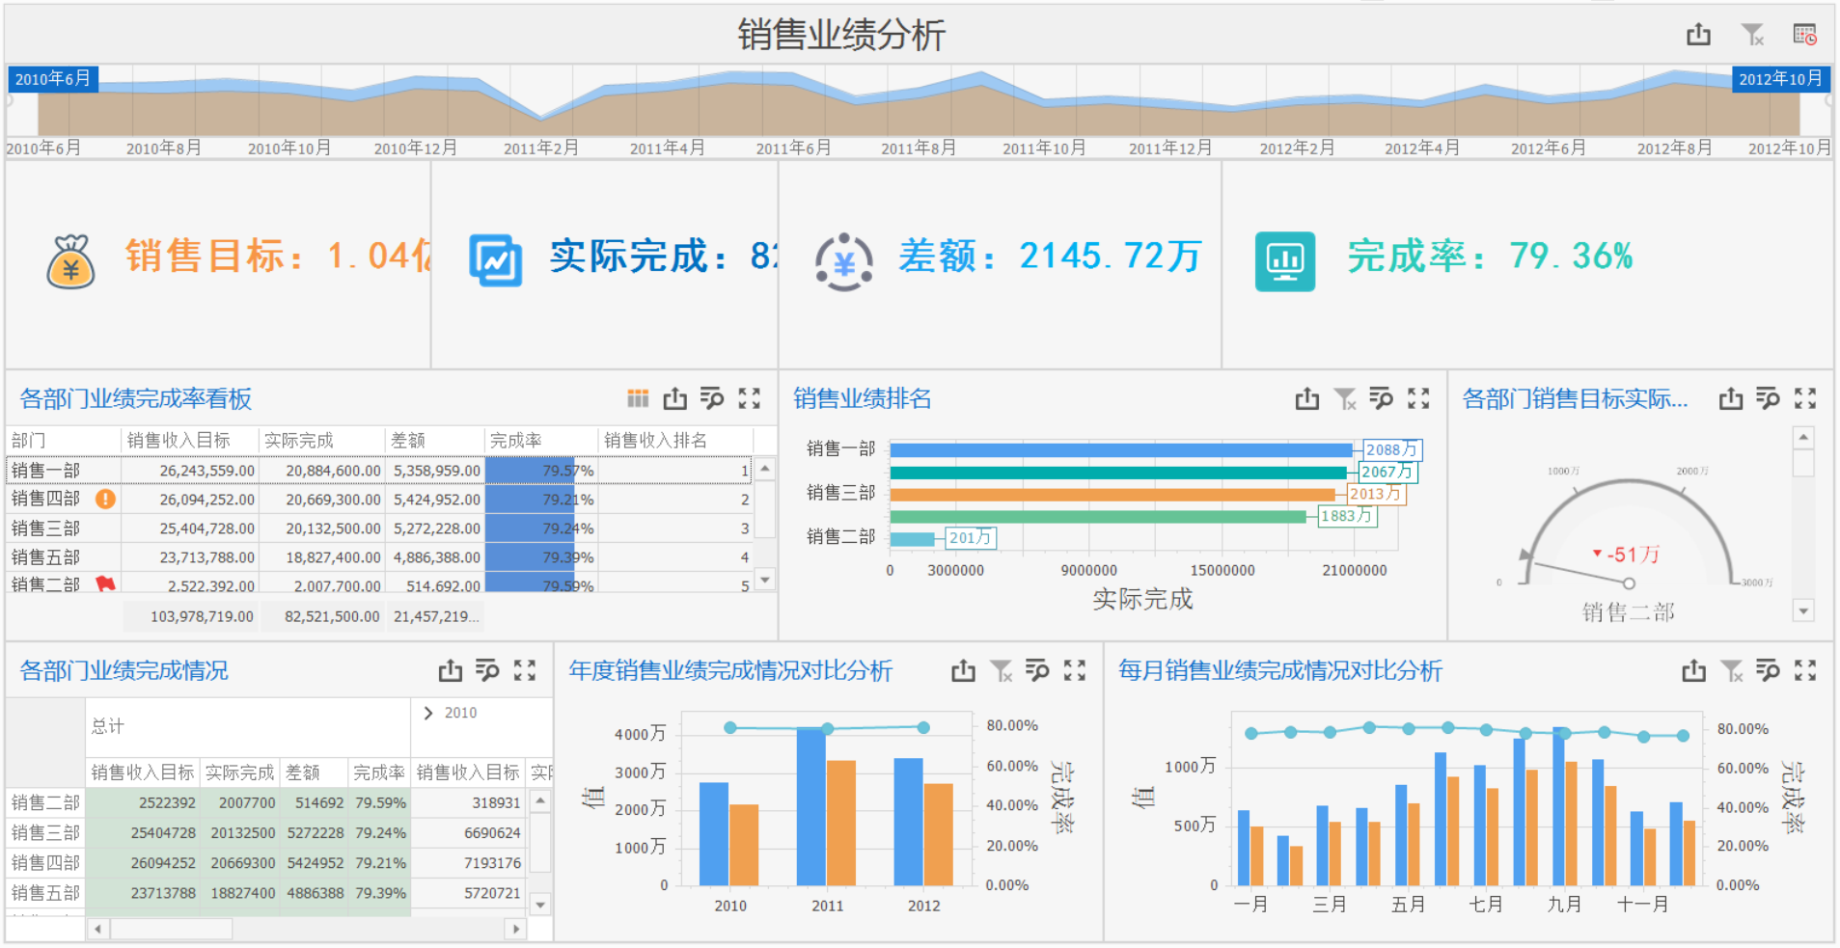Maximize the 各部门业绩完成率看板 panel
The image size is (1840, 948).
point(750,398)
